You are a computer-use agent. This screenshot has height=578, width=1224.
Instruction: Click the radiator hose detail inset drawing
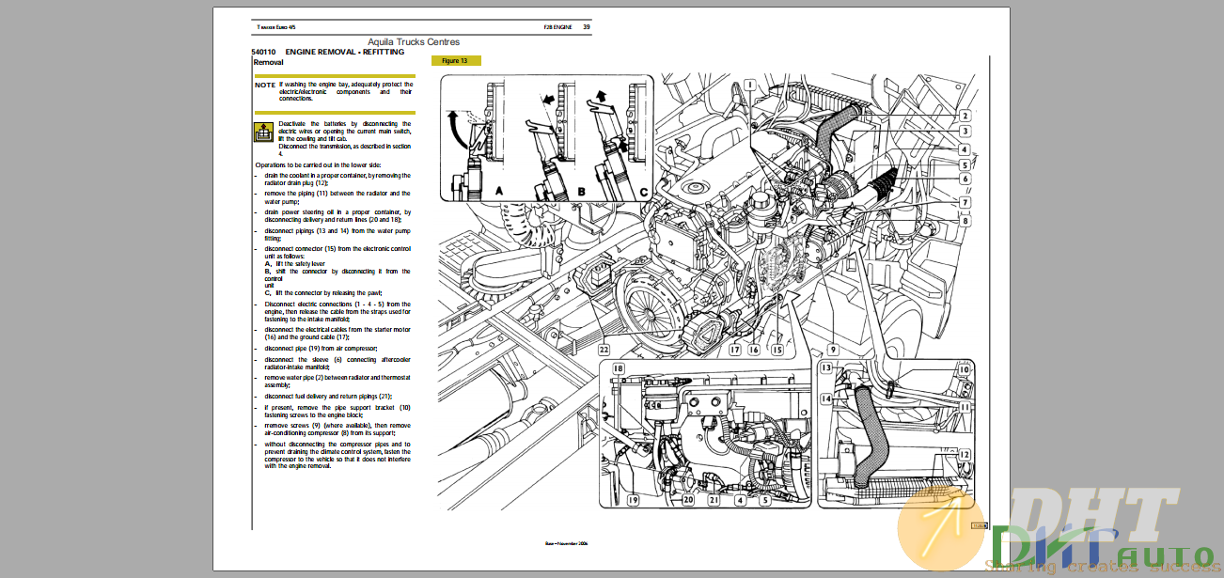coord(896,433)
